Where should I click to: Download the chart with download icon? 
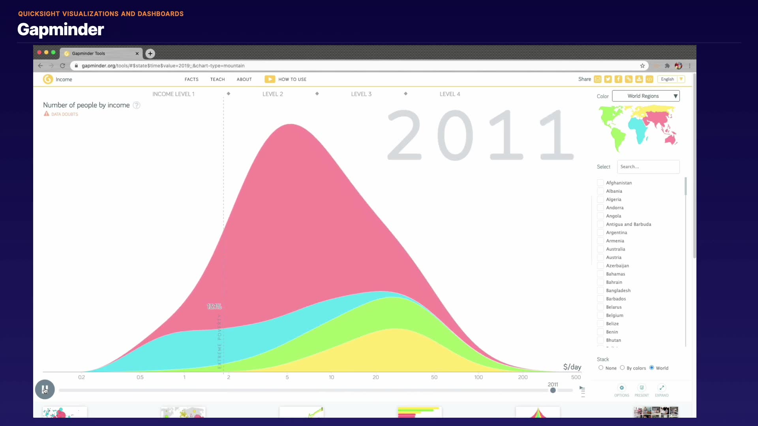click(x=639, y=79)
